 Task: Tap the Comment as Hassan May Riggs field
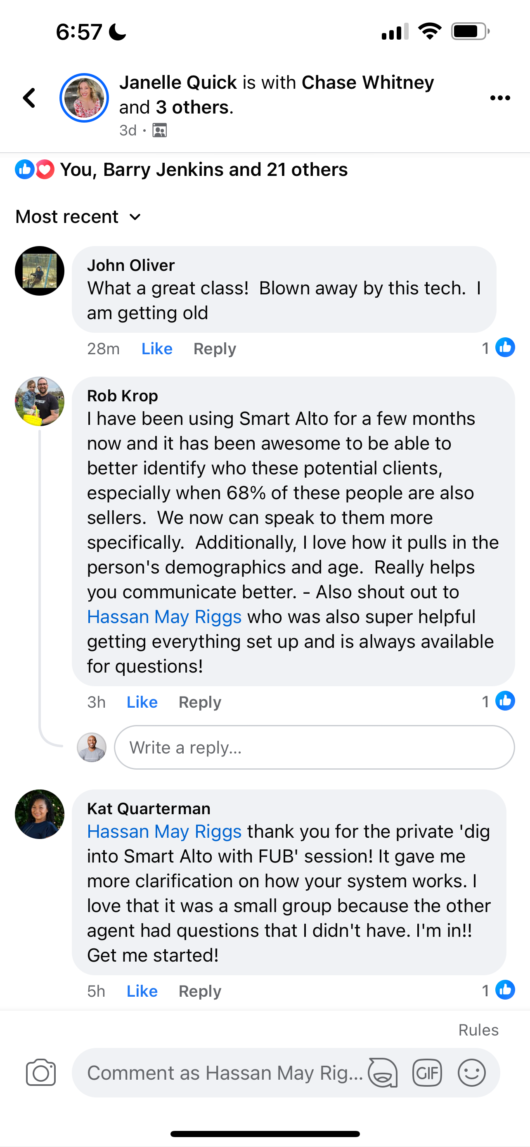(x=225, y=1073)
